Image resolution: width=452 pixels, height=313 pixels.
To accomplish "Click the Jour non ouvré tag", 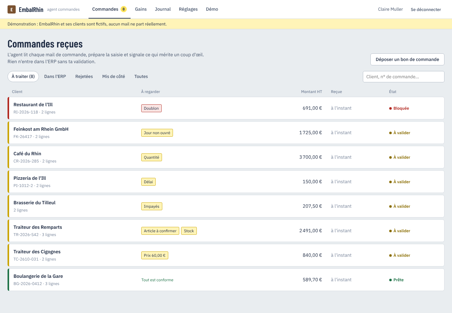I will pos(157,133).
